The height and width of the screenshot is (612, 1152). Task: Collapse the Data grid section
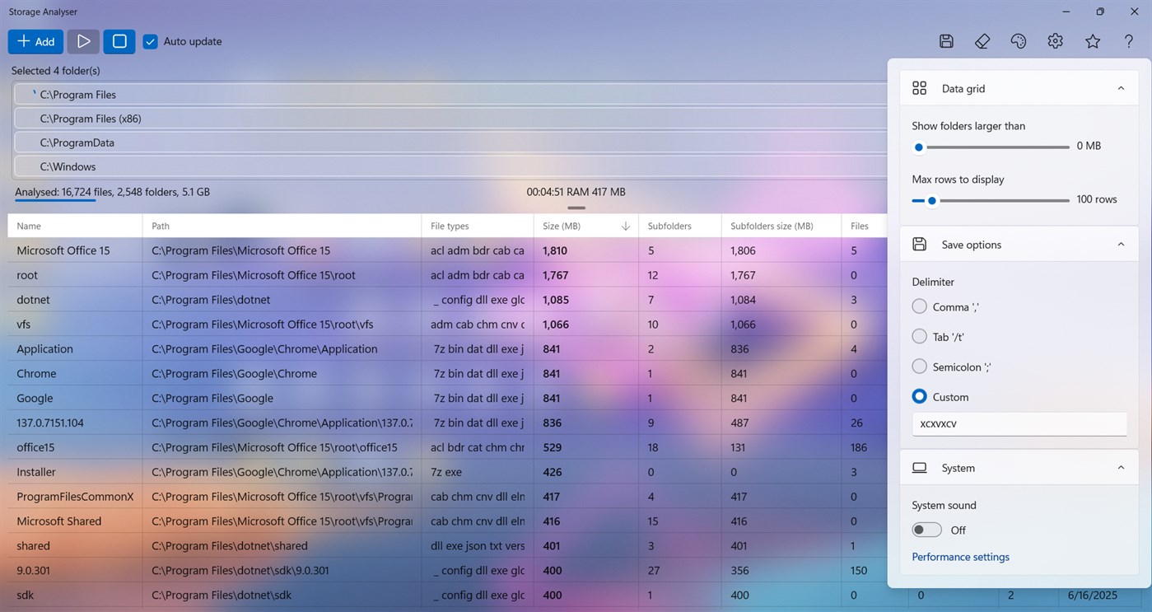1120,87
